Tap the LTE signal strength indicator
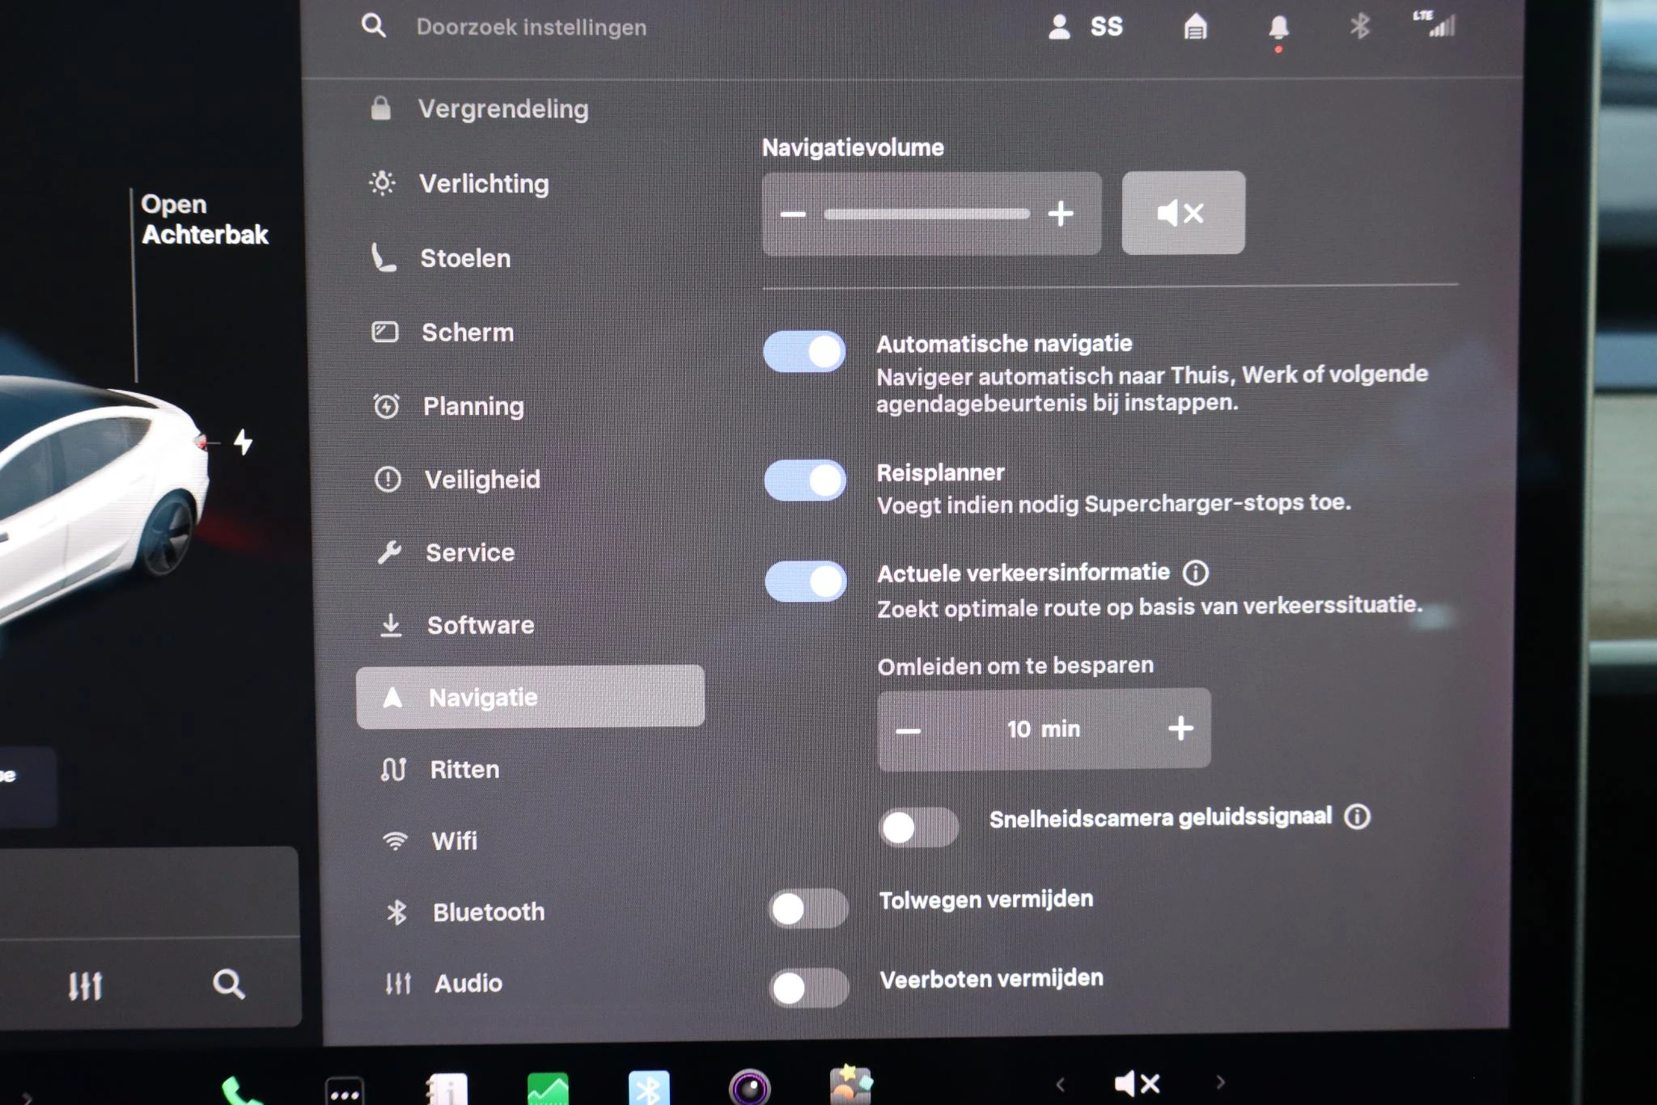1657x1105 pixels. (1435, 24)
